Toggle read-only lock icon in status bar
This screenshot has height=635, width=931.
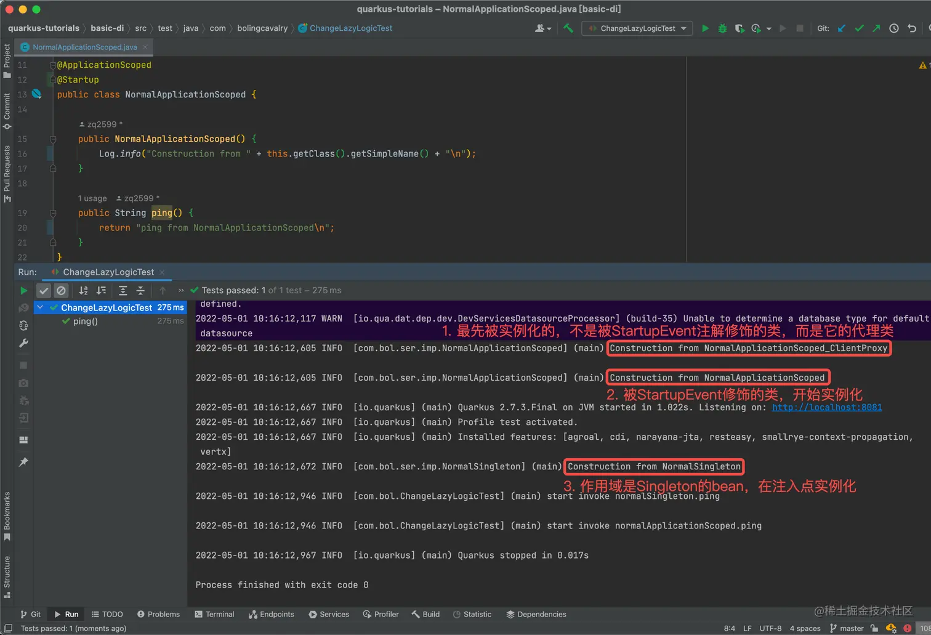874,629
